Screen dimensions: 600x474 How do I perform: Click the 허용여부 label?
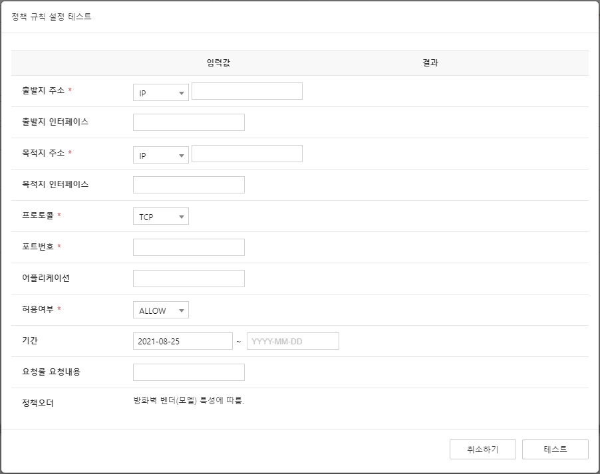point(38,309)
